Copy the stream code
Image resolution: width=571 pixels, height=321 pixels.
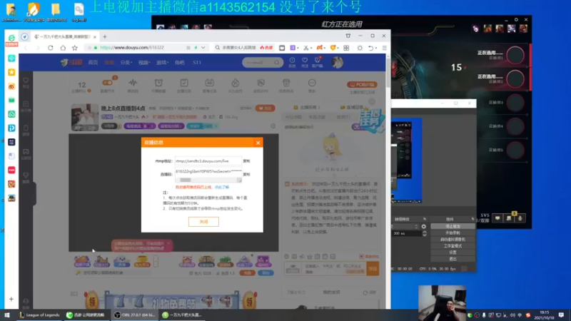[x=246, y=174]
